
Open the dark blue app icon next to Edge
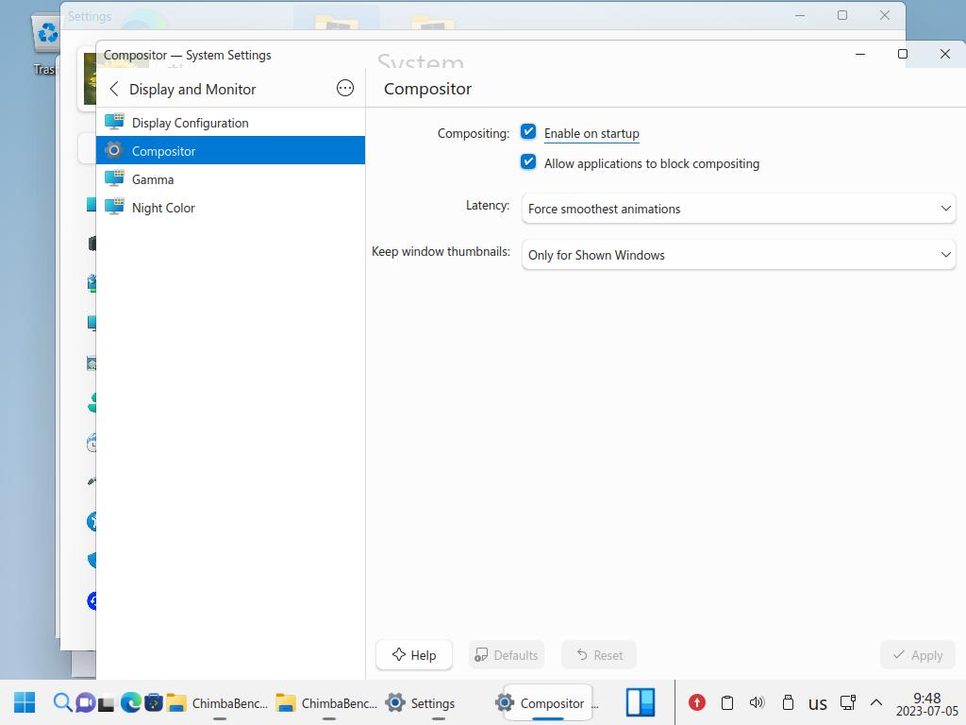154,702
